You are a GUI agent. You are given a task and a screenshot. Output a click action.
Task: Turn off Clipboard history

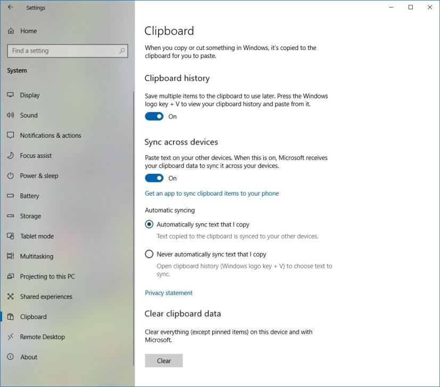pyautogui.click(x=154, y=116)
